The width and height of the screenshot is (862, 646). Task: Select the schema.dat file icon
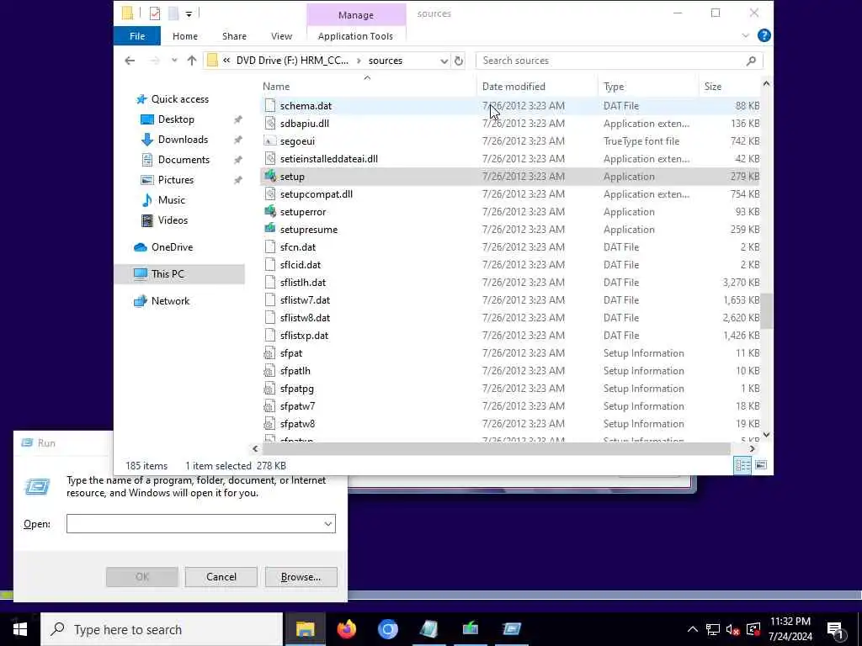(270, 105)
